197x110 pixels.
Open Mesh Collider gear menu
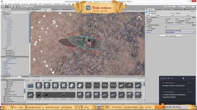coord(195,25)
